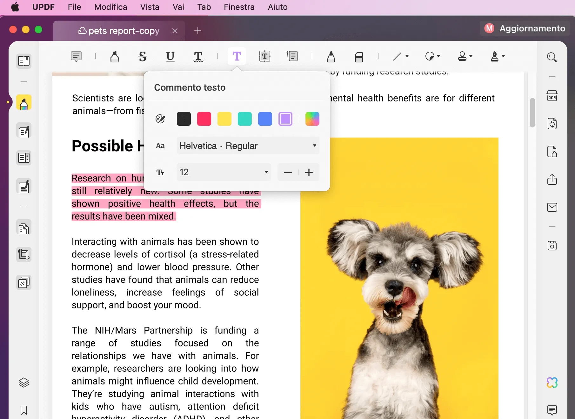Select the squiggly underline tool

(198, 56)
